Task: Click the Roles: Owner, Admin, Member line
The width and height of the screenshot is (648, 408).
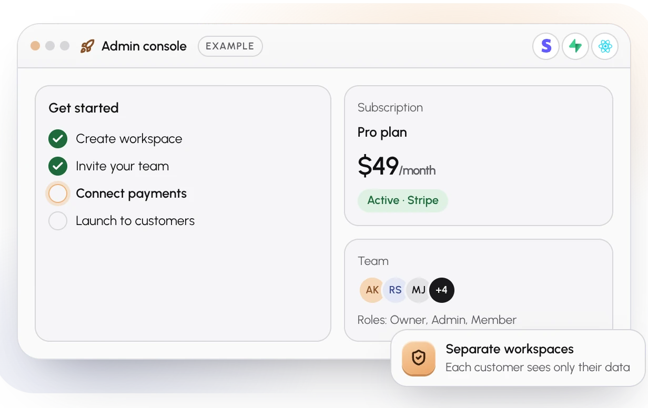Action: click(437, 320)
